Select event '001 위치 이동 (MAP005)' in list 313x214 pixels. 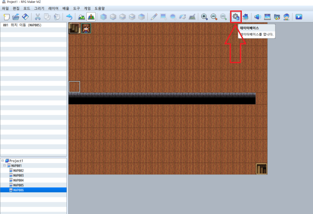[x=34, y=25]
